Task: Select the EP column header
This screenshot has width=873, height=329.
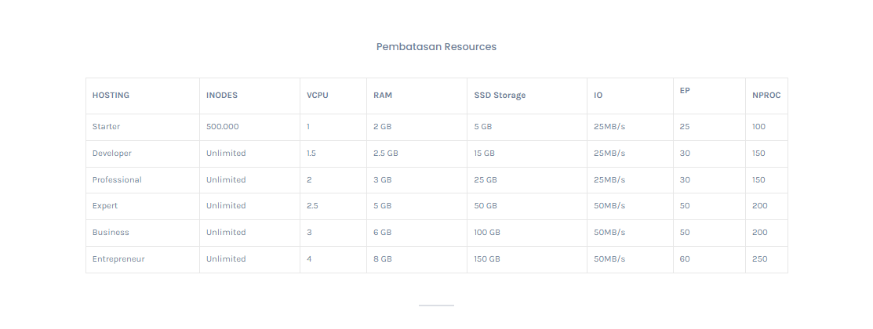Action: coord(685,91)
